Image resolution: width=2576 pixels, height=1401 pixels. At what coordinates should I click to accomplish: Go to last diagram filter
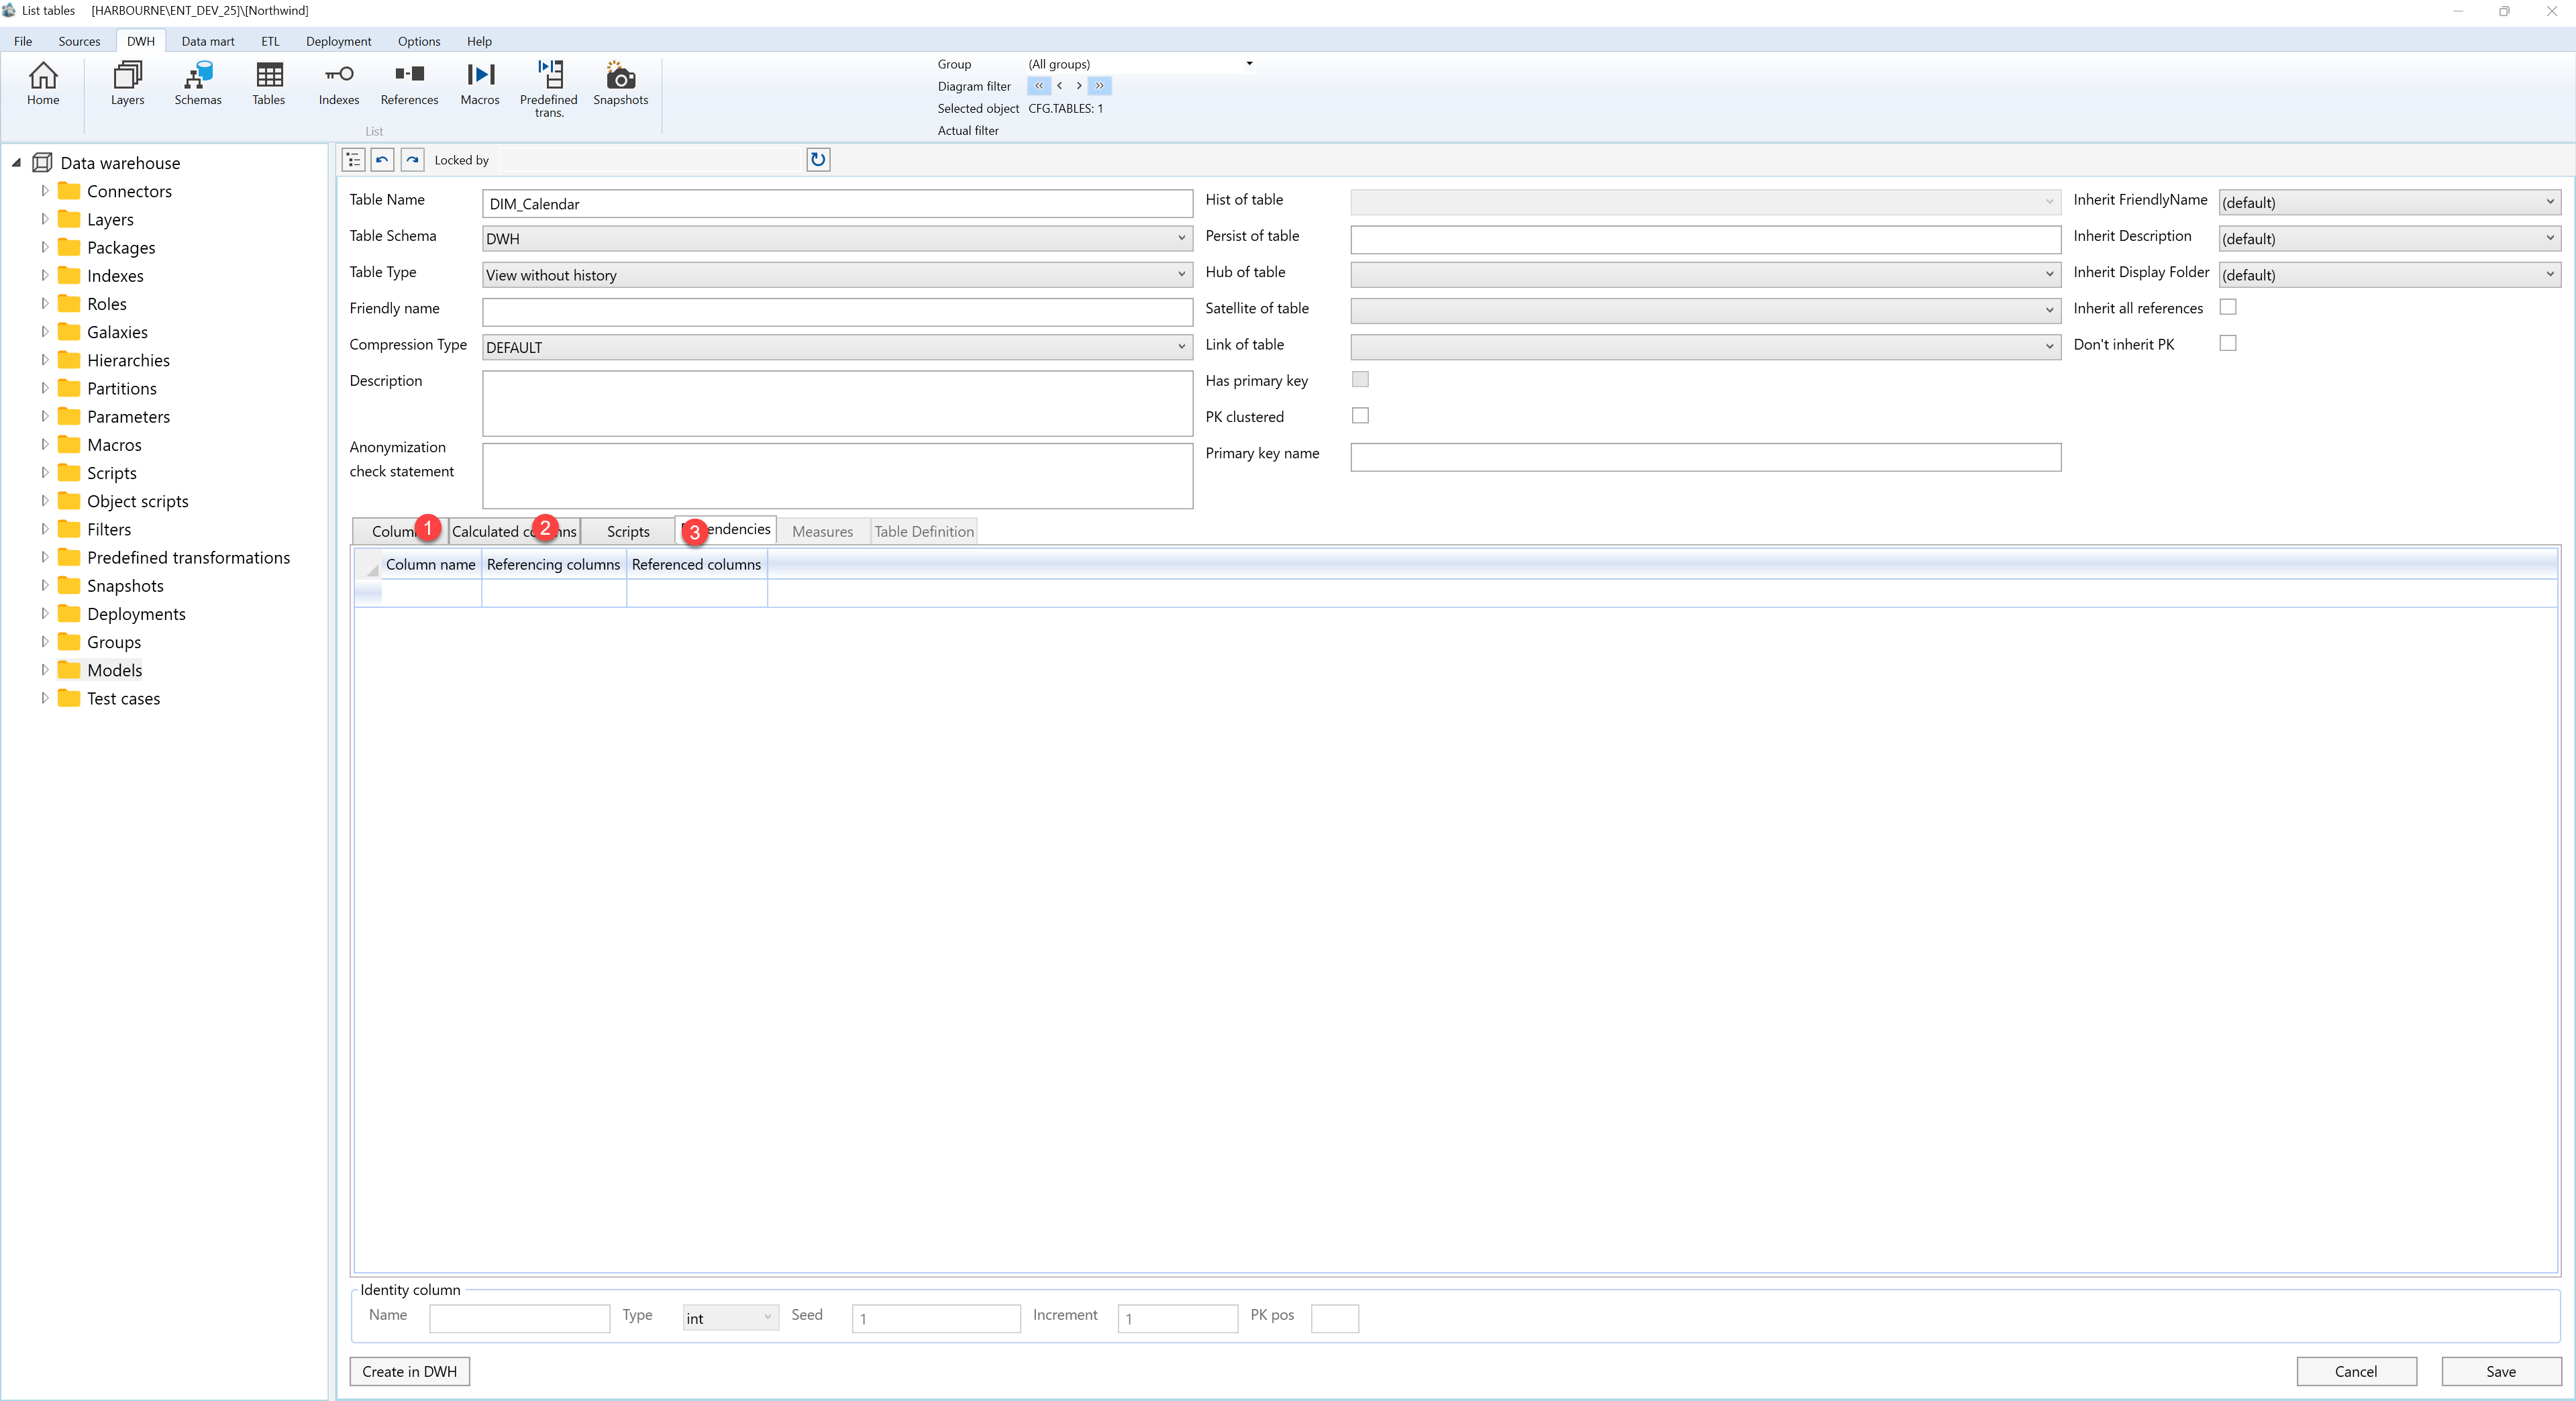click(x=1099, y=86)
